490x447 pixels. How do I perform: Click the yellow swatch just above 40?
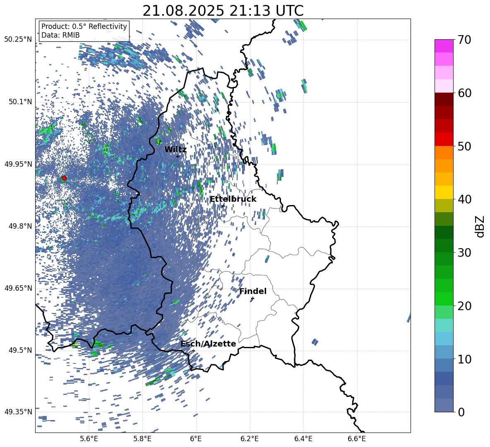point(444,192)
